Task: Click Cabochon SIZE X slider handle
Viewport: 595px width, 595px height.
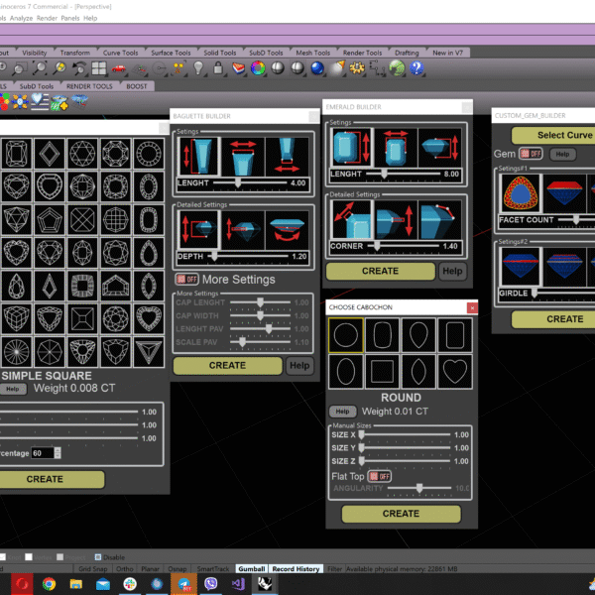Action: point(362,434)
